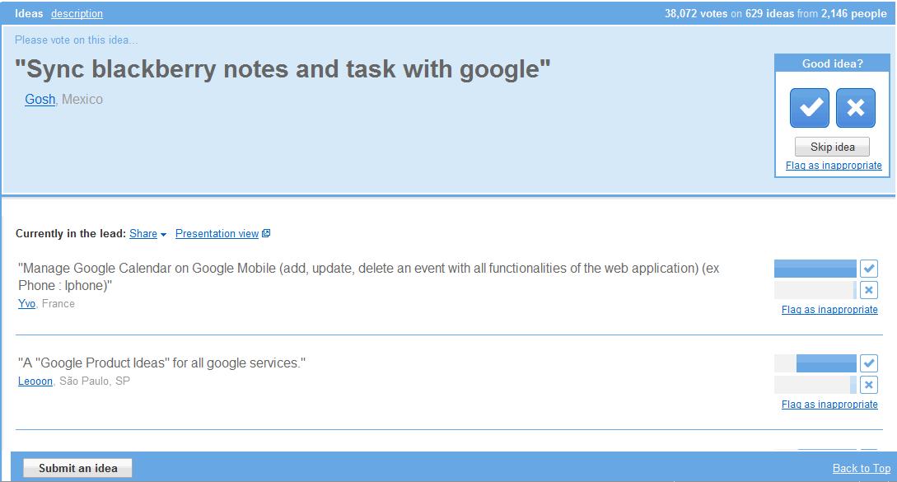Open the description link in the header
The width and height of the screenshot is (897, 482).
[x=77, y=13]
